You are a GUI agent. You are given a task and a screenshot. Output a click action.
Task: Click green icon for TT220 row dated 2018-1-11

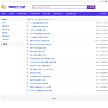coord(28,37)
